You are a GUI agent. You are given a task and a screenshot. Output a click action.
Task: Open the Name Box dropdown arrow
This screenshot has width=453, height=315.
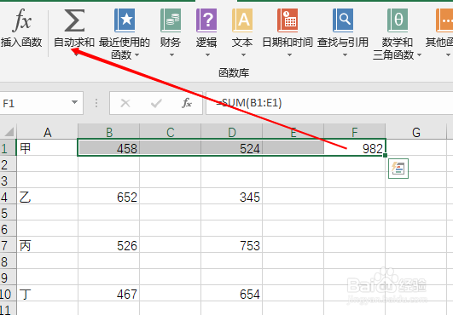point(74,102)
